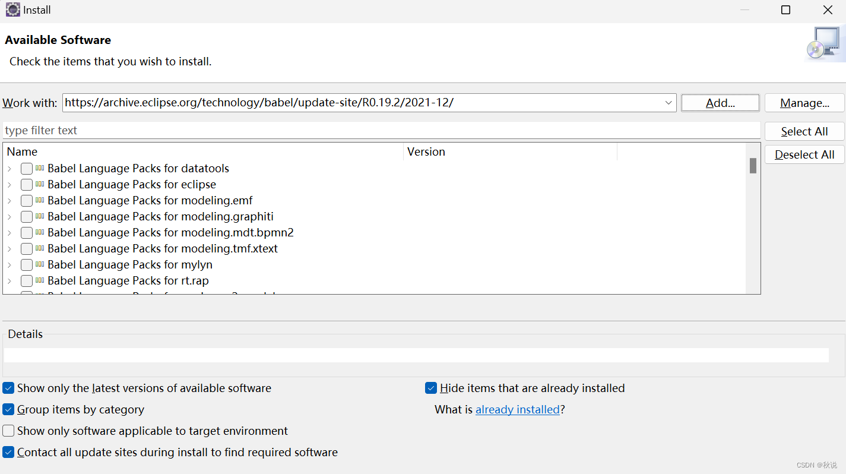This screenshot has width=846, height=474.
Task: Check the mylyn language pack checkbox
Action: pos(27,265)
